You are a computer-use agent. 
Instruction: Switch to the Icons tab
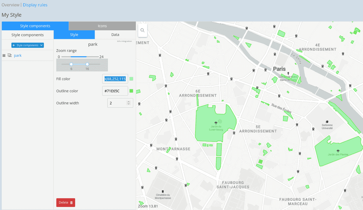pos(102,26)
